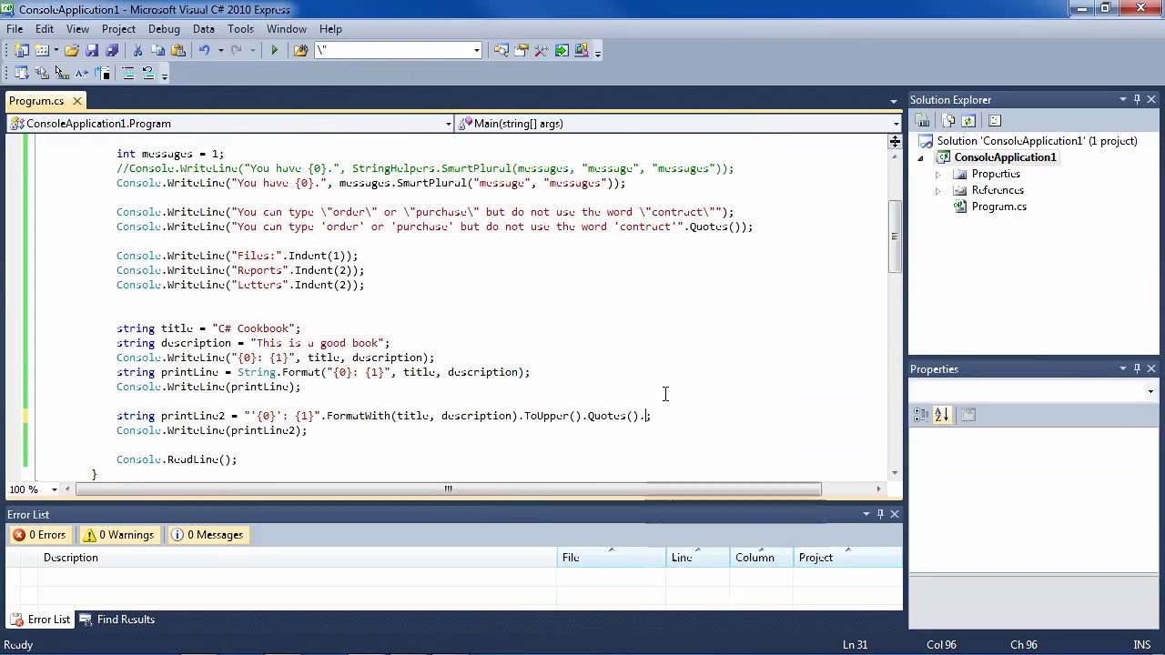This screenshot has width=1165, height=655.
Task: Open Solution Explorer from the standard toolbar
Action: [501, 51]
